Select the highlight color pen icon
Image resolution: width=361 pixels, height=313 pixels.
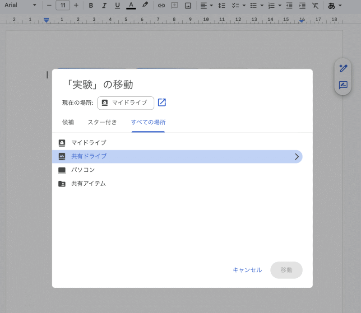(145, 5)
